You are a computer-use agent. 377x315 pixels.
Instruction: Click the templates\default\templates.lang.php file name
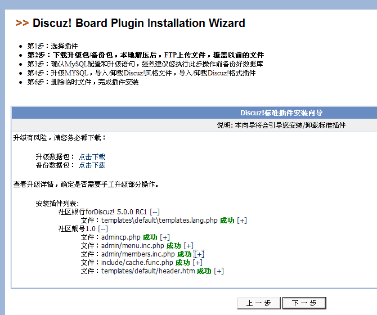(159, 220)
